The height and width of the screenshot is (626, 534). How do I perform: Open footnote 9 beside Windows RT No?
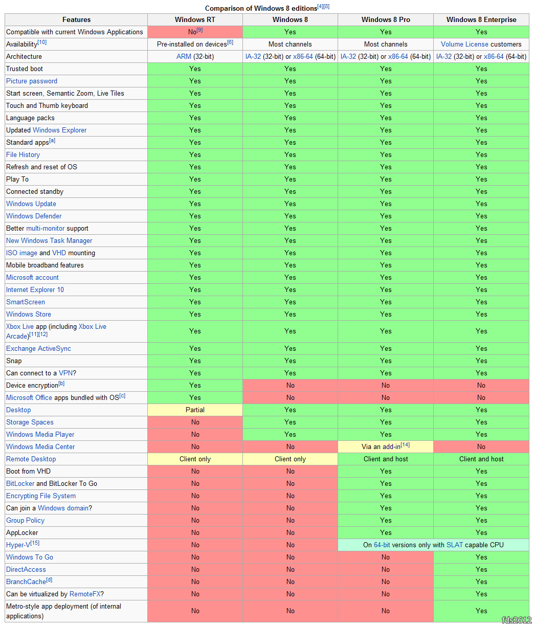point(200,30)
